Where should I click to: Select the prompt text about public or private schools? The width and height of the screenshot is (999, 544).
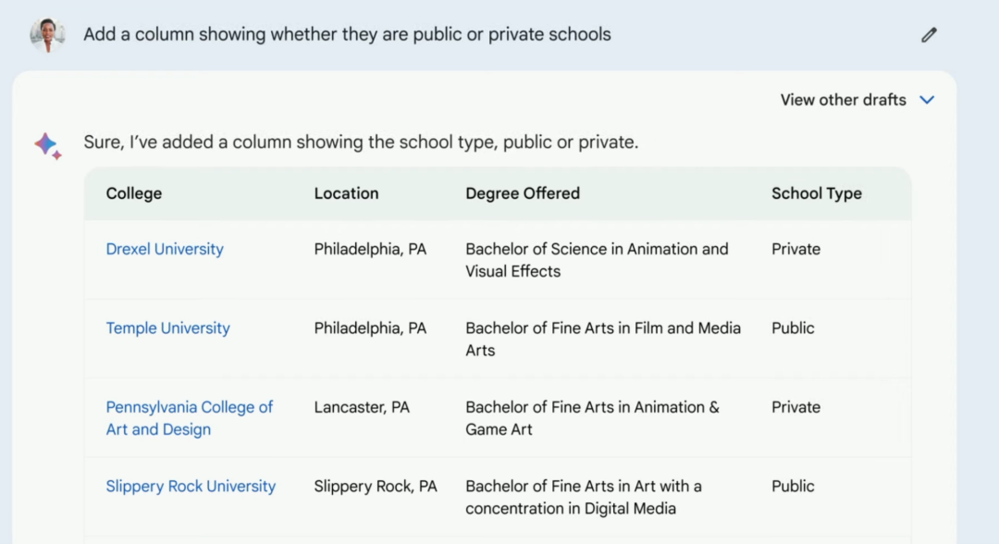(x=347, y=35)
